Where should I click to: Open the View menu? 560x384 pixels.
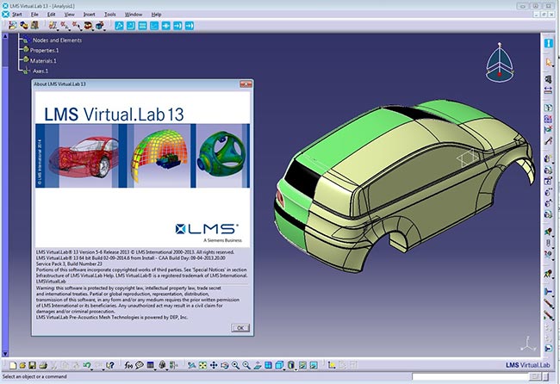coord(69,15)
